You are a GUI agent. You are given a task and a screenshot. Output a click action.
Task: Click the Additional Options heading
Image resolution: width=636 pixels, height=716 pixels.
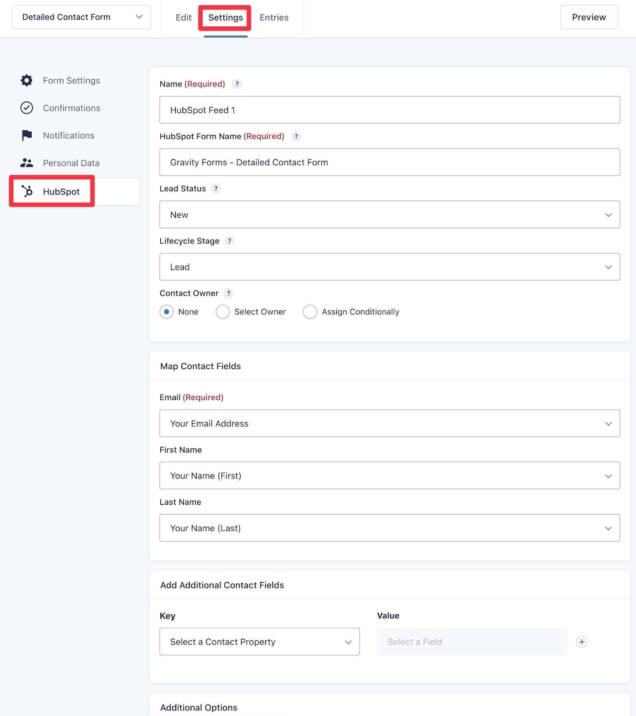(199, 708)
